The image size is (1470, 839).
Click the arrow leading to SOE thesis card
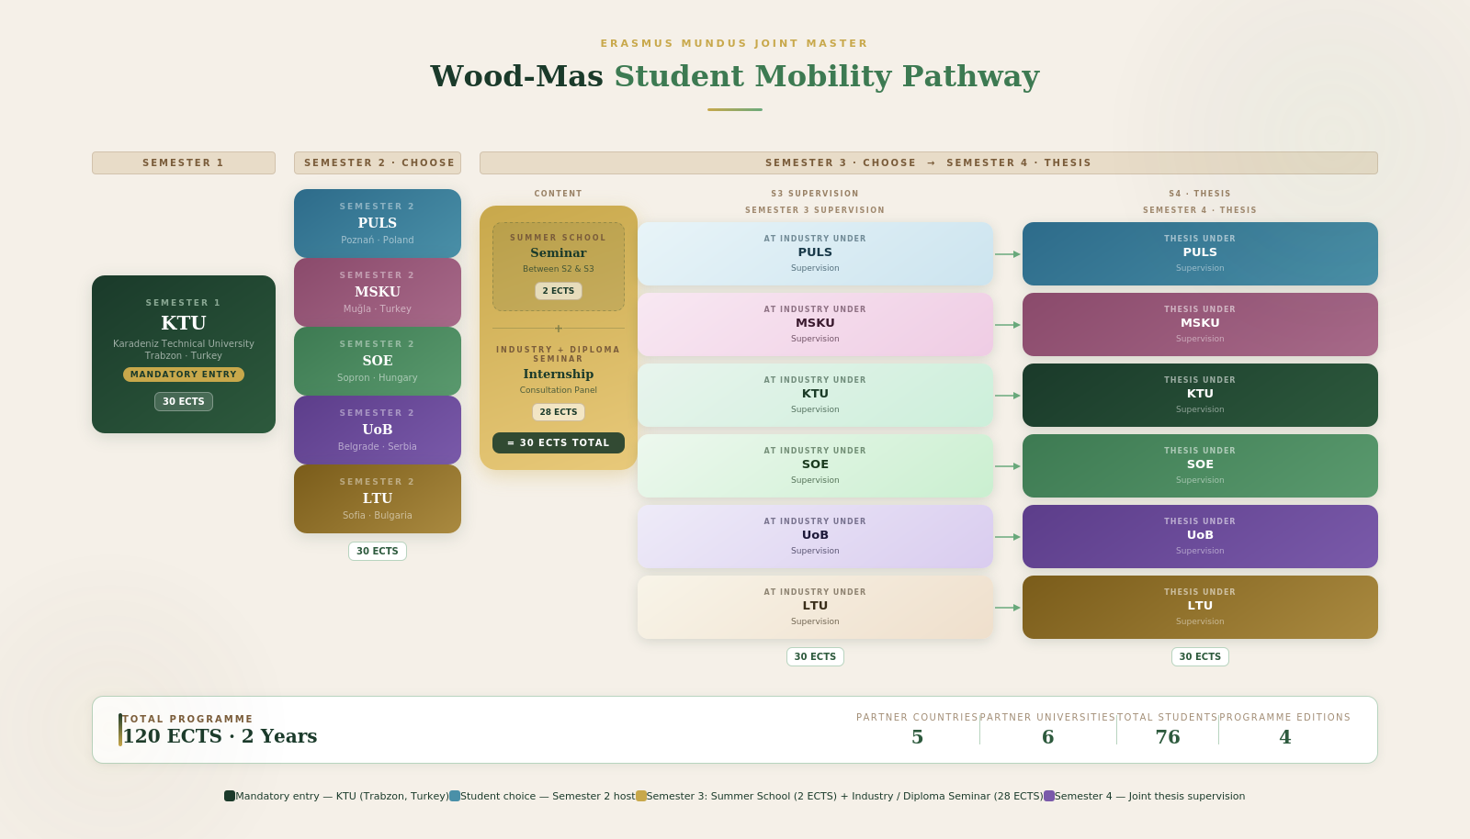pyautogui.click(x=1007, y=466)
